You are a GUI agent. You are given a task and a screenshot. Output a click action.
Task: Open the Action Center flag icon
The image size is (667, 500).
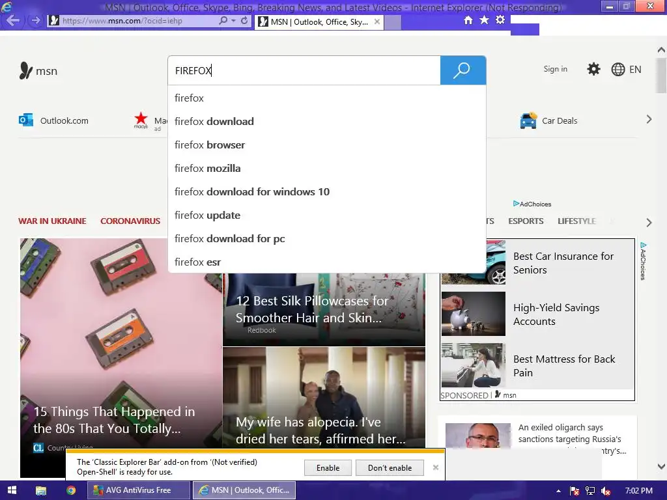pos(574,491)
